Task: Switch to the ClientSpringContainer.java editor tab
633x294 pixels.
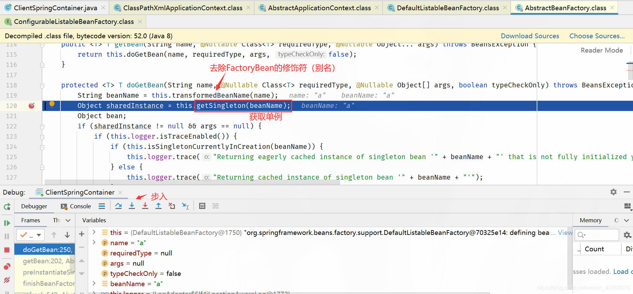Action: [x=55, y=8]
